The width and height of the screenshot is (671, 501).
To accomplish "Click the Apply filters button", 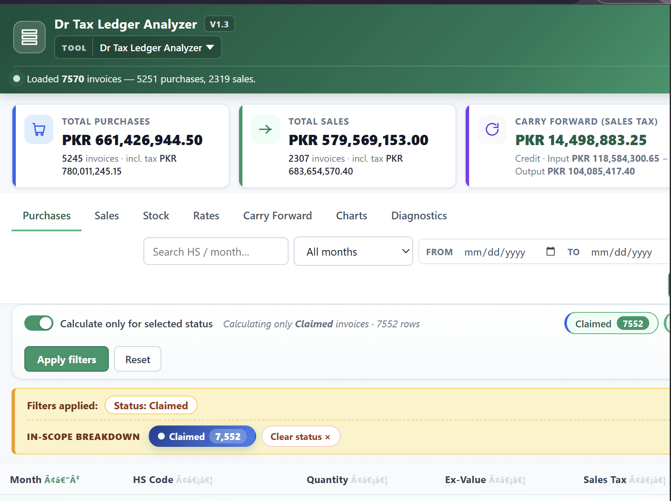I will pos(67,359).
